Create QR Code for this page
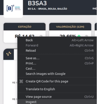 coord(57,81)
